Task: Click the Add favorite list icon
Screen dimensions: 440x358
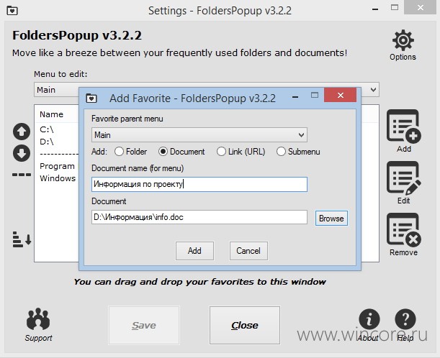Action: coord(404,126)
